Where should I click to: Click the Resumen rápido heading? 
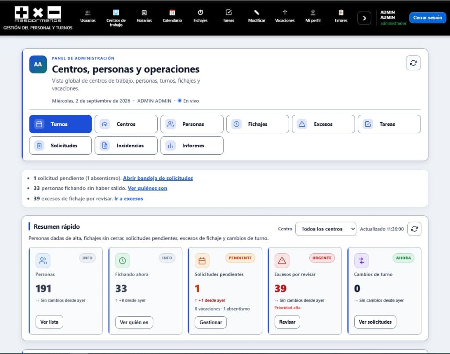(57, 226)
